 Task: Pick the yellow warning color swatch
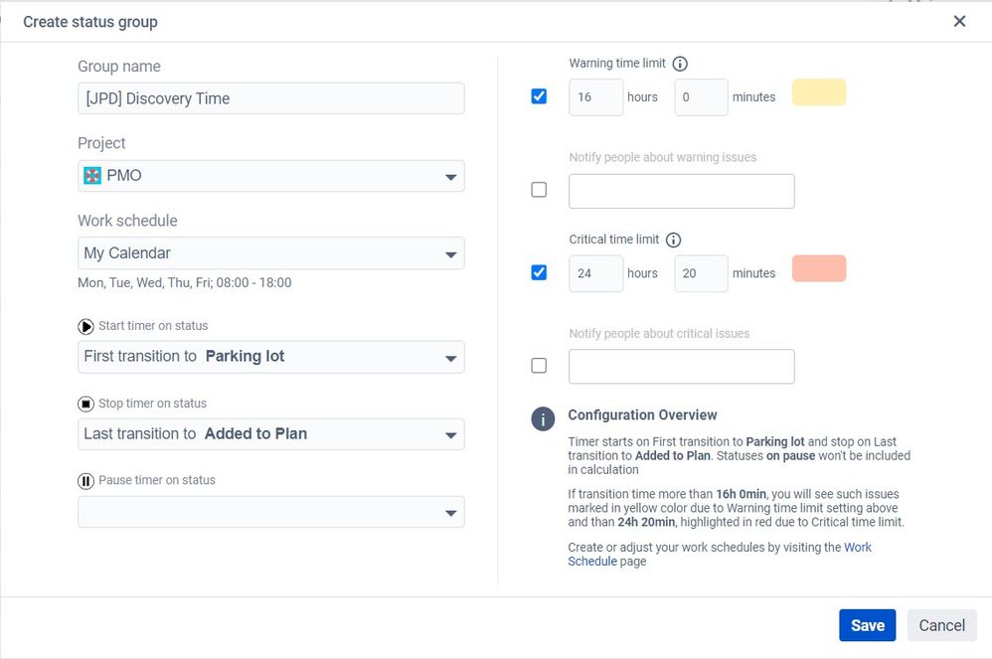click(x=819, y=92)
